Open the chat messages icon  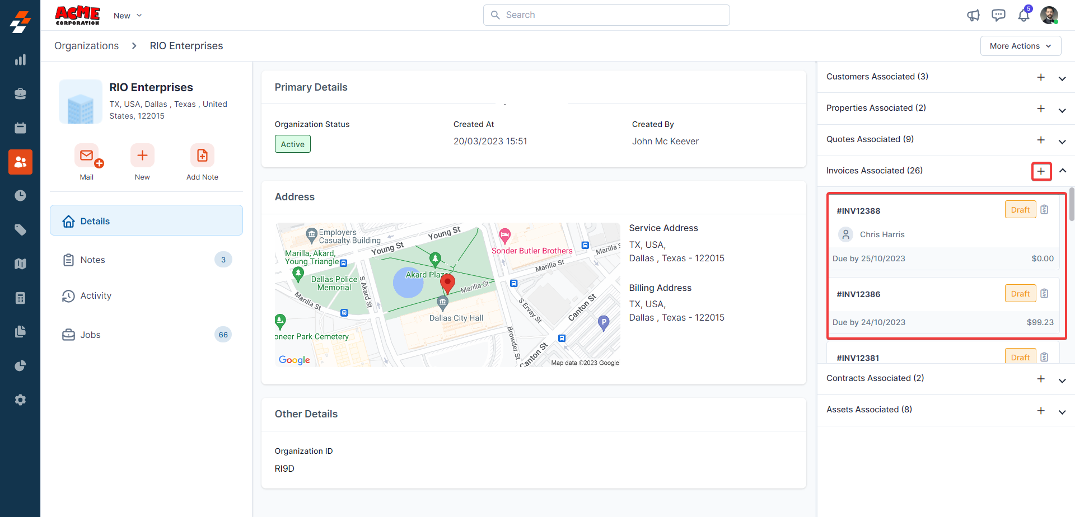coord(998,15)
